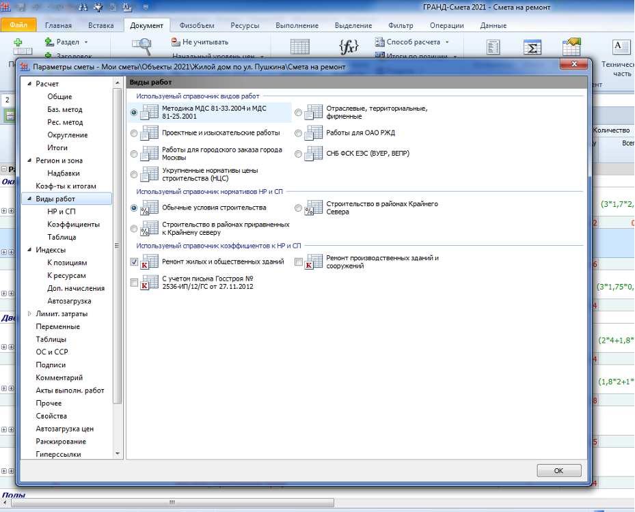Collapse the 'Расчет' tree node

point(29,84)
